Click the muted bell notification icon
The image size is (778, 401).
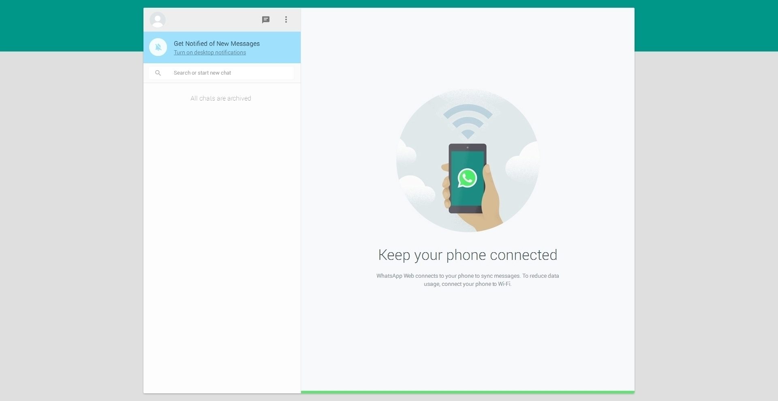tap(158, 47)
